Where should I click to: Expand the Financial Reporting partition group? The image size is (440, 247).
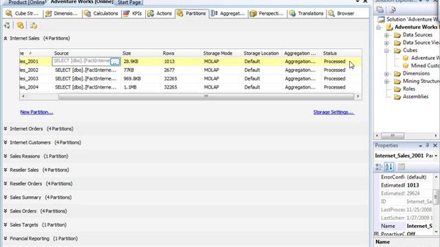(5, 238)
